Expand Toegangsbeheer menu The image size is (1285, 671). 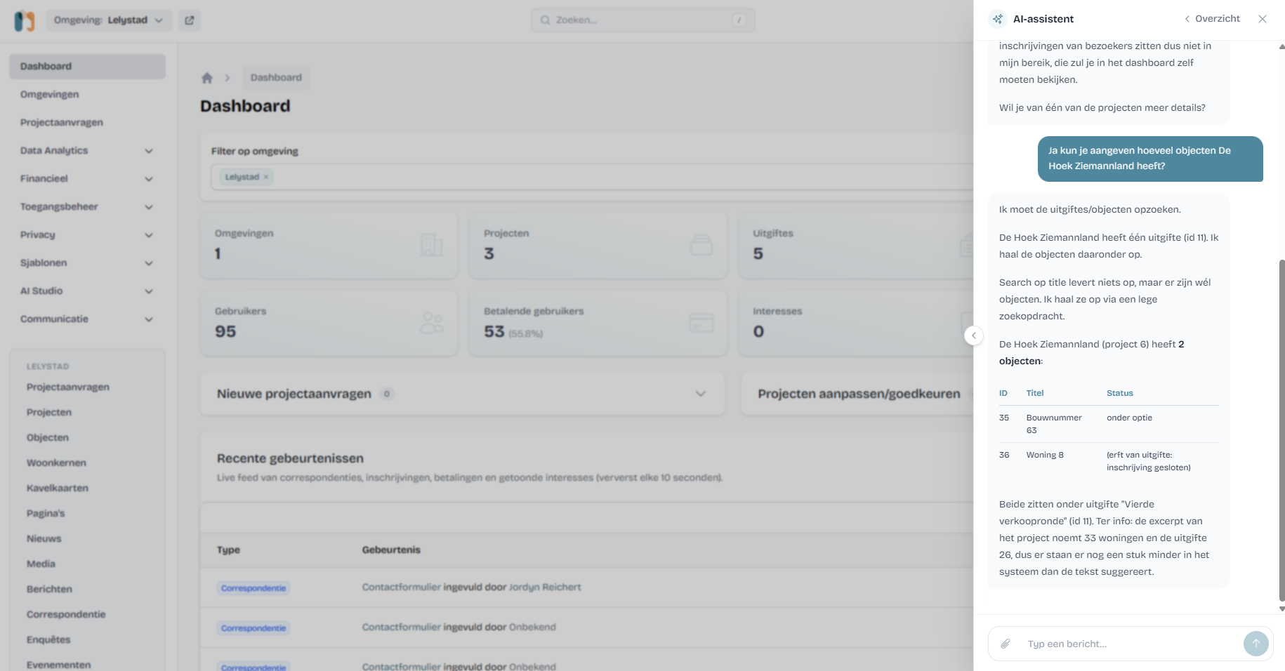(x=87, y=206)
